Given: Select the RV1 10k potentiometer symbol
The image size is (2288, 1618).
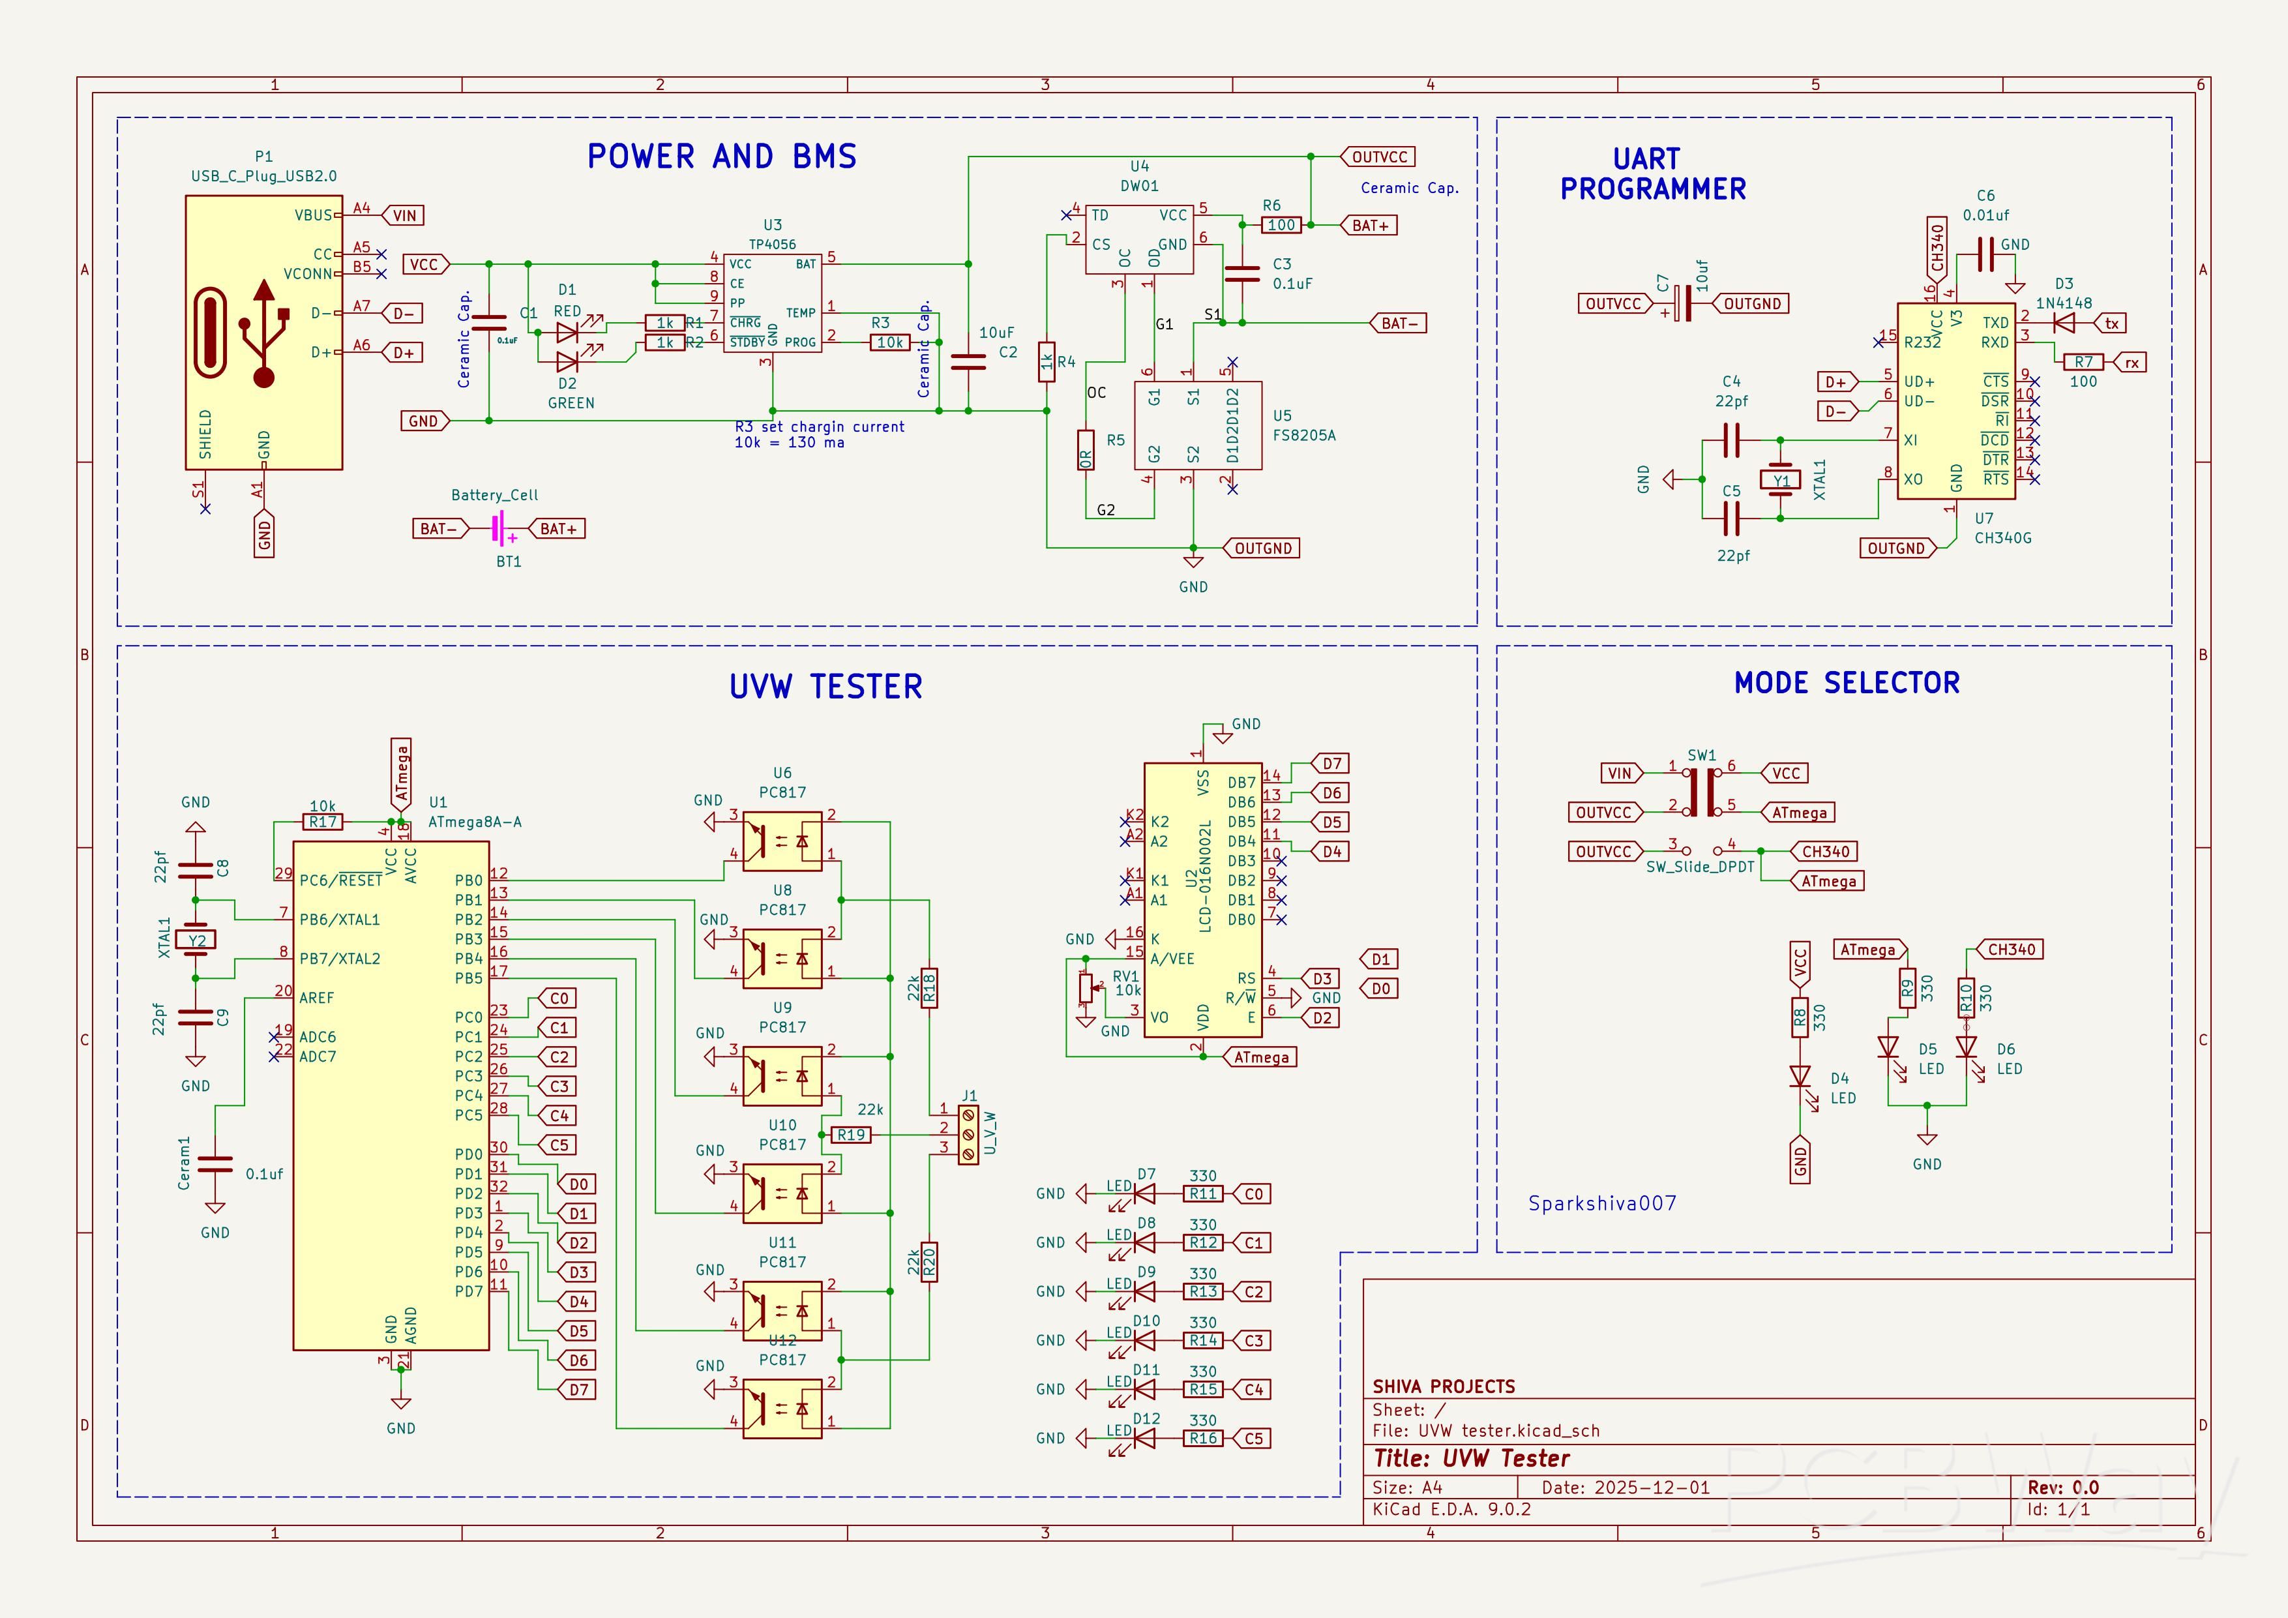Looking at the screenshot, I should pyautogui.click(x=1086, y=990).
